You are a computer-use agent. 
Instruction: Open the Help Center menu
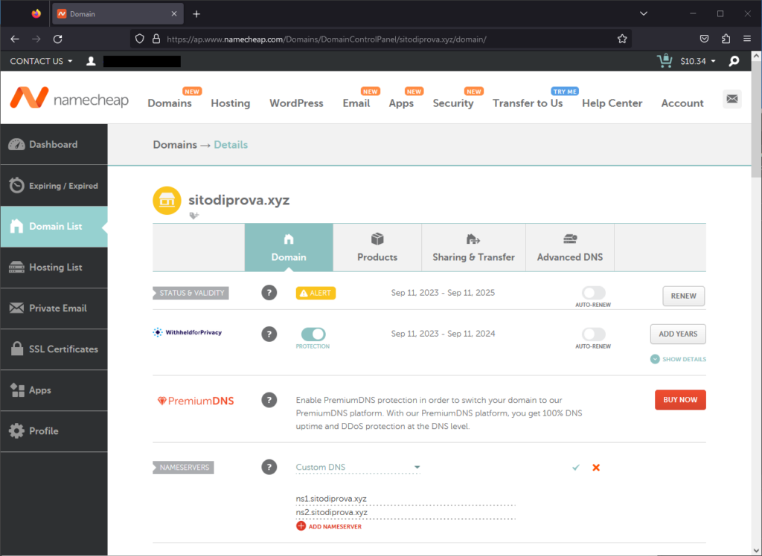pyautogui.click(x=612, y=103)
